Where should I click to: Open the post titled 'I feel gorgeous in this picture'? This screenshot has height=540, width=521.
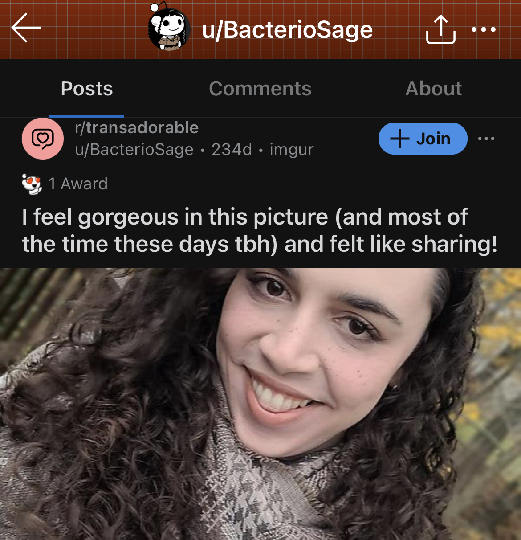tap(260, 230)
